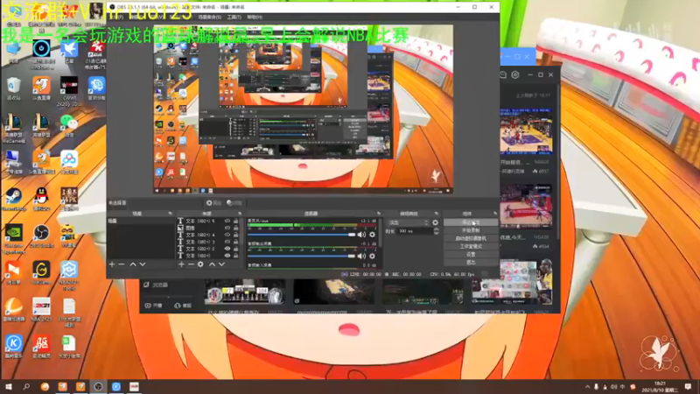Toggle studio mode in Controls
Screen dimensions: 700x394
pos(471,247)
